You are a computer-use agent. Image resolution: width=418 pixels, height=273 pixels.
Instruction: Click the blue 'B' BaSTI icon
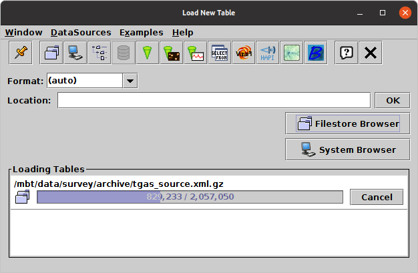pos(315,53)
